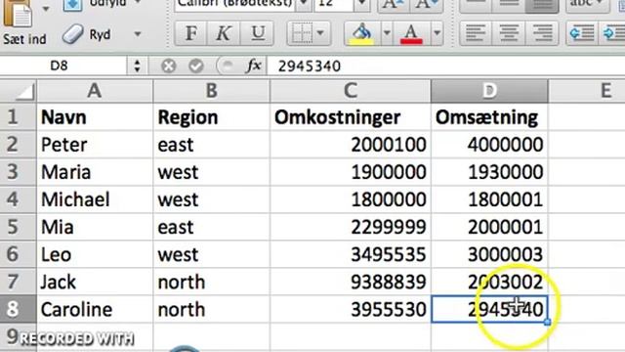Select row 8 header
Viewport: 625px width, 352px height.
coord(19,309)
